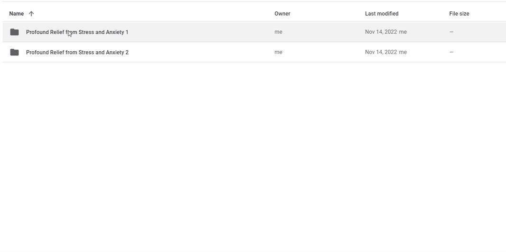Click owner 'me' in Anxiety 2 row
506x252 pixels.
[278, 52]
